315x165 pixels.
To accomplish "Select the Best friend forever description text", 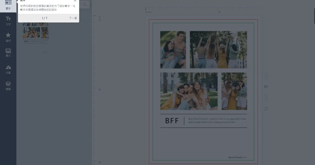I will (217, 120).
